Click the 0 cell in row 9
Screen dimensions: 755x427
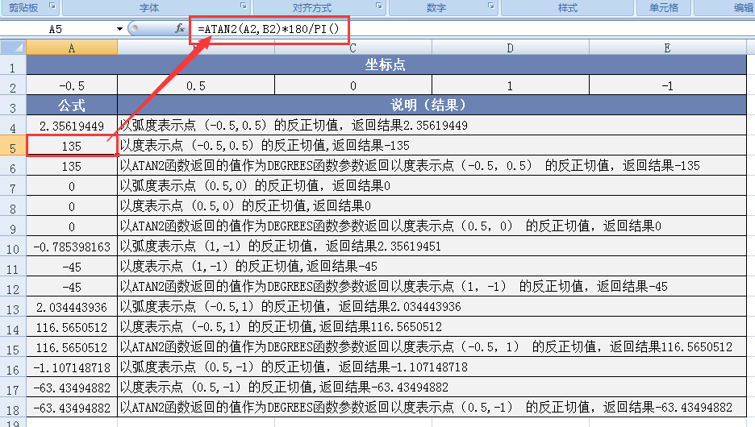(x=72, y=227)
